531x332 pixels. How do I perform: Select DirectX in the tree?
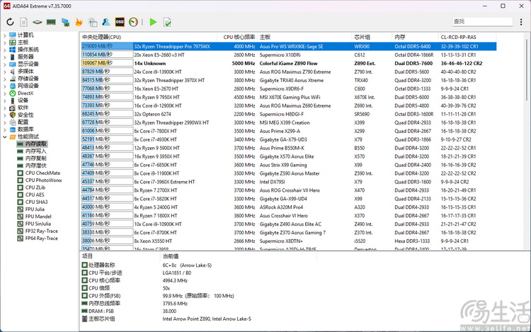(25, 93)
